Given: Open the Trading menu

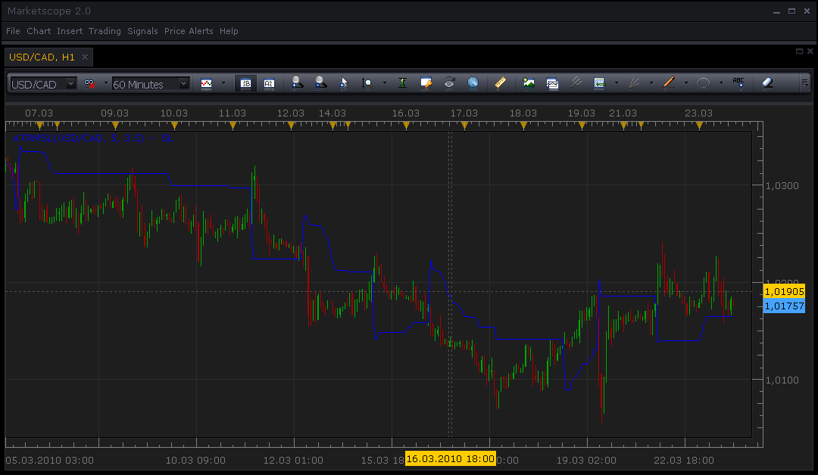Looking at the screenshot, I should pyautogui.click(x=105, y=31).
